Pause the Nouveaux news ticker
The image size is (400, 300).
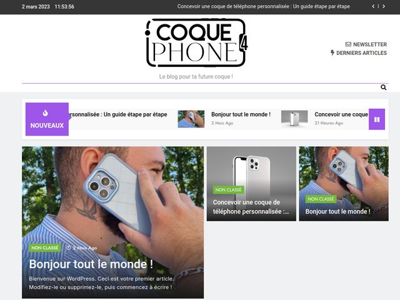[x=377, y=119]
